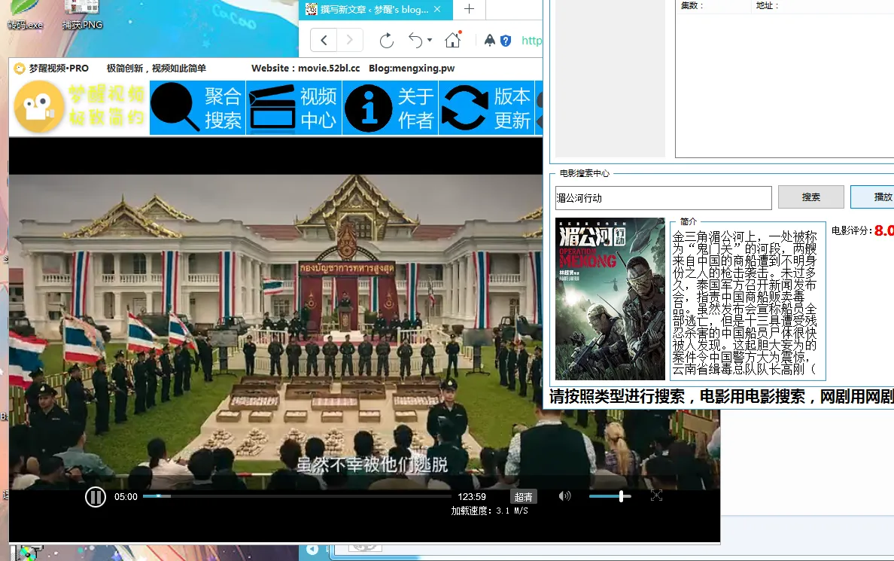Screen dimensions: 894x561
Task: Click the 梦醒视频·PRO title bar icon
Action: coord(20,69)
